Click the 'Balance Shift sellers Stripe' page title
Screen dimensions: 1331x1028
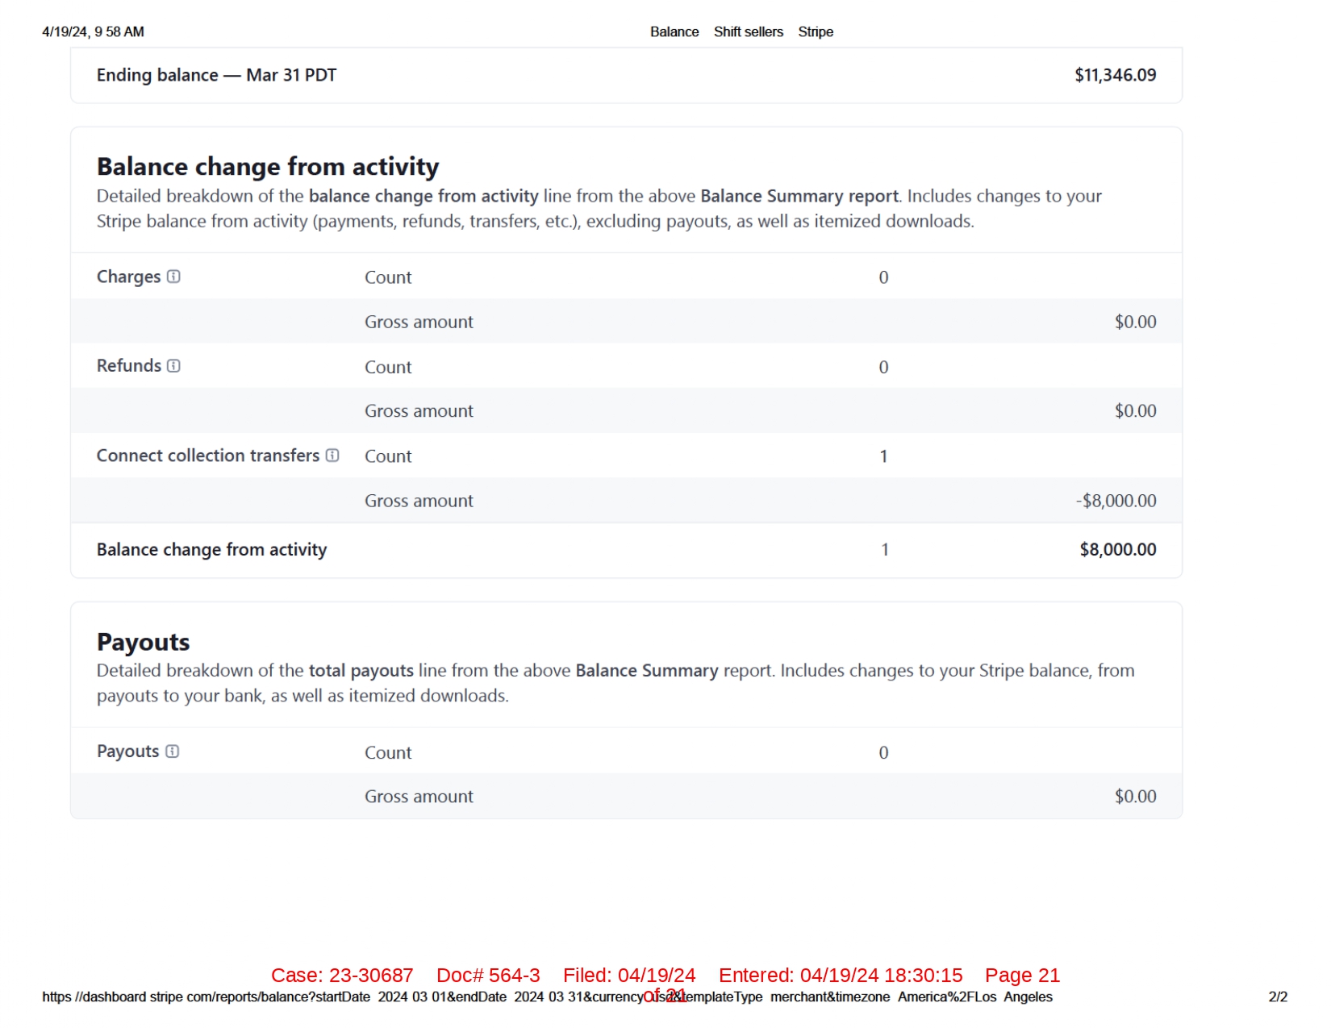pyautogui.click(x=741, y=31)
